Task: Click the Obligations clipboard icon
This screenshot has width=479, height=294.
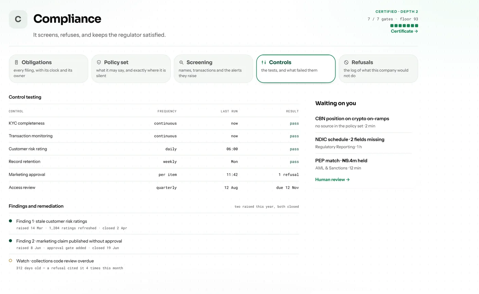Action: (x=16, y=63)
